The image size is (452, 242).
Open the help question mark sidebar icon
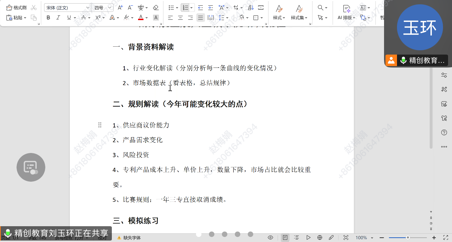pyautogui.click(x=444, y=132)
